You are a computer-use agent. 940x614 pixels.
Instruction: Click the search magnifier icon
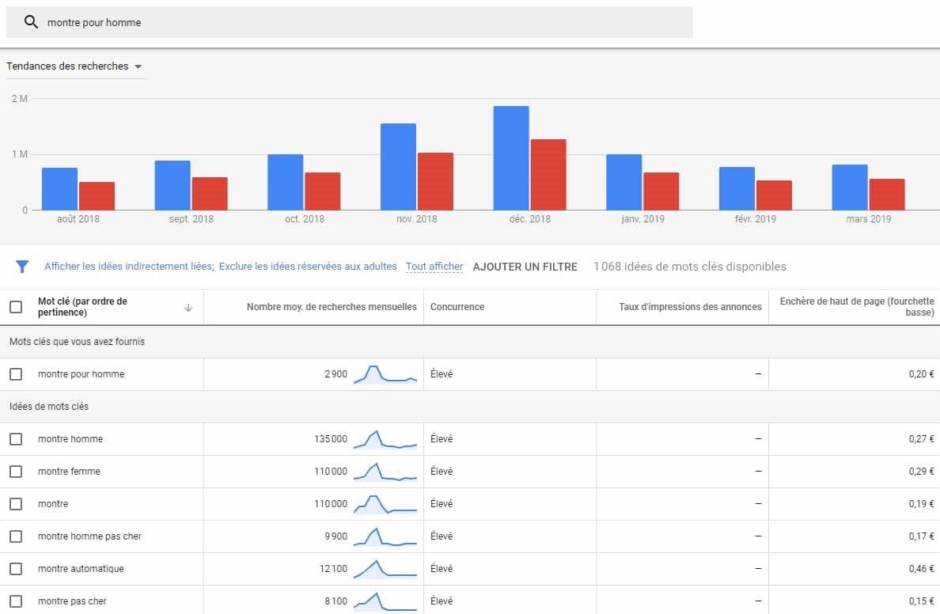click(31, 22)
